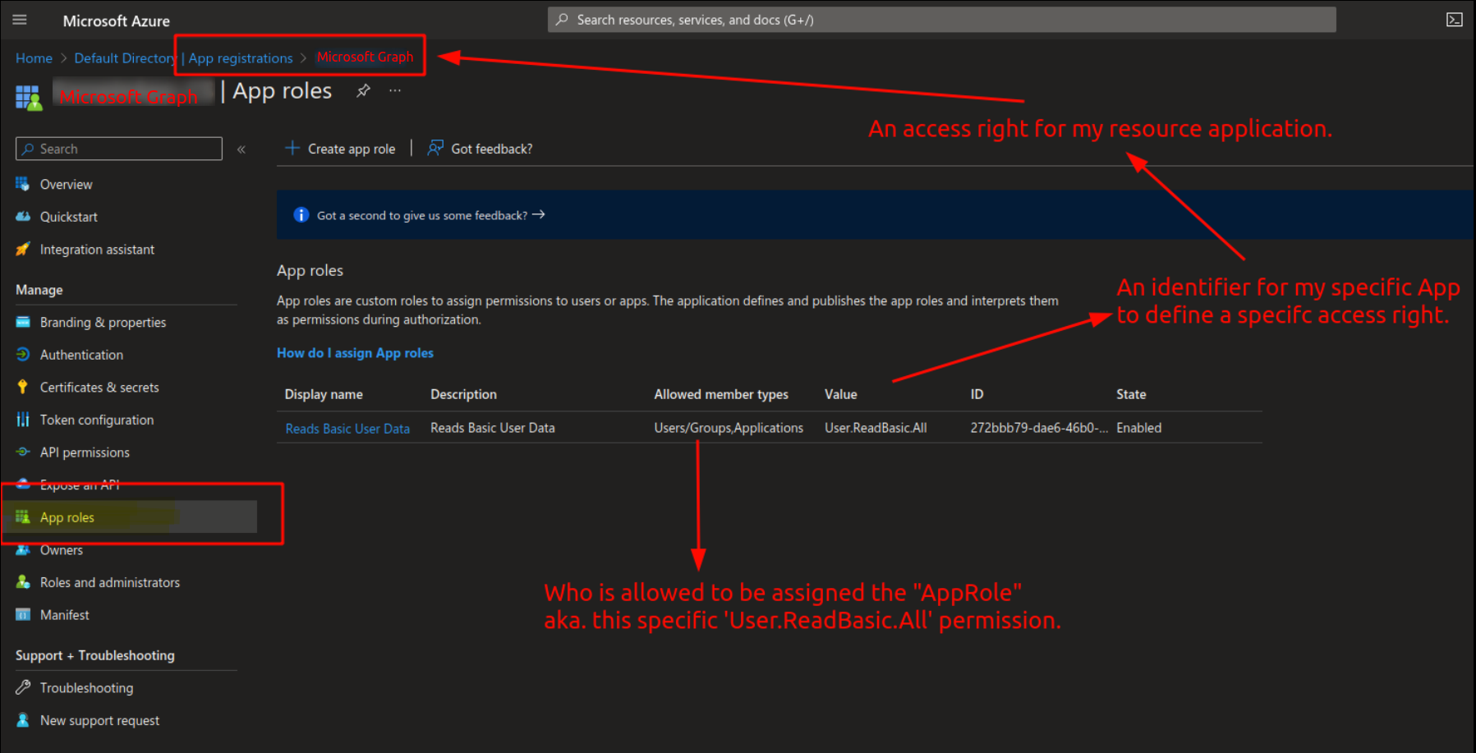This screenshot has height=753, width=1476.
Task: Pin the App roles page
Action: coord(363,90)
